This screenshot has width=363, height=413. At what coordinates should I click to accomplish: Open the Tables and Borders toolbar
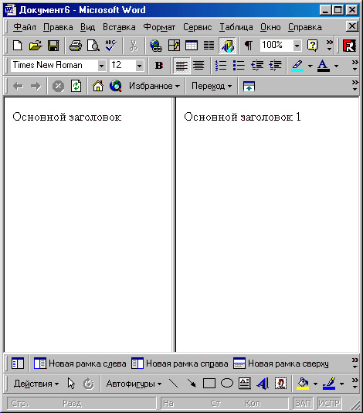point(174,46)
